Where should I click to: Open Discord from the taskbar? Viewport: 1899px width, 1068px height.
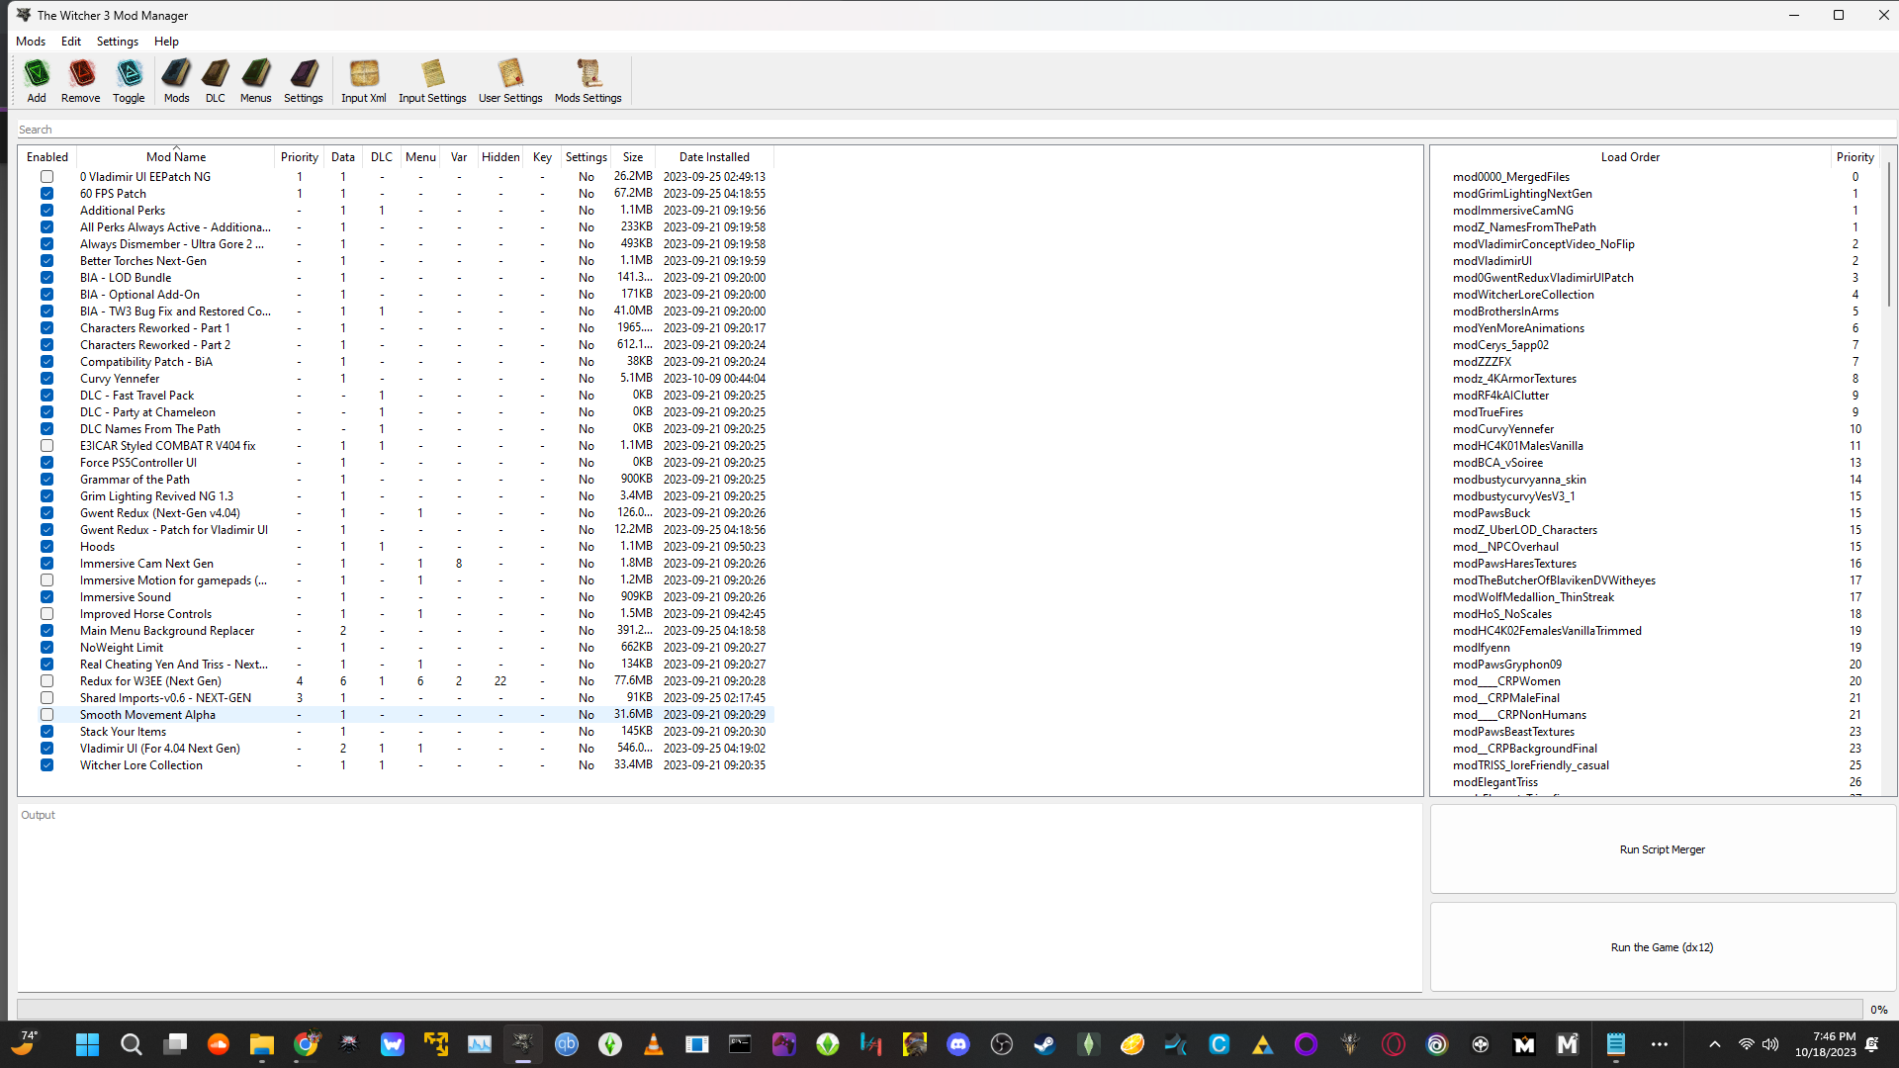click(957, 1044)
